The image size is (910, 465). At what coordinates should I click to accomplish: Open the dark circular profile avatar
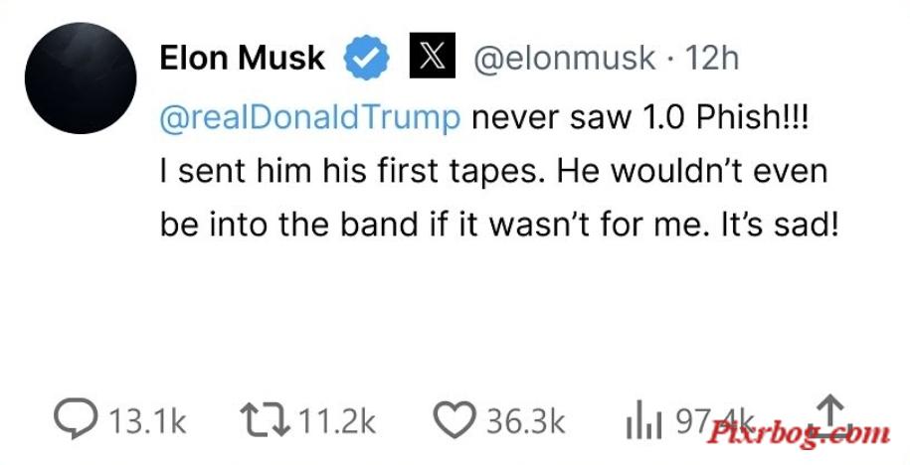pyautogui.click(x=81, y=78)
